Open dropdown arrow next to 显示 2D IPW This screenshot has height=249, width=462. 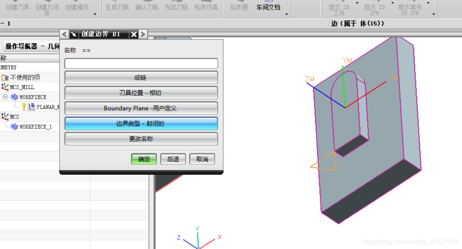click(393, 3)
